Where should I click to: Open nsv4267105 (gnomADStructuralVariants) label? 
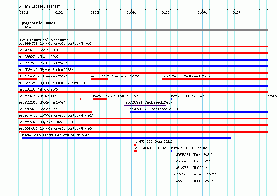(57, 135)
